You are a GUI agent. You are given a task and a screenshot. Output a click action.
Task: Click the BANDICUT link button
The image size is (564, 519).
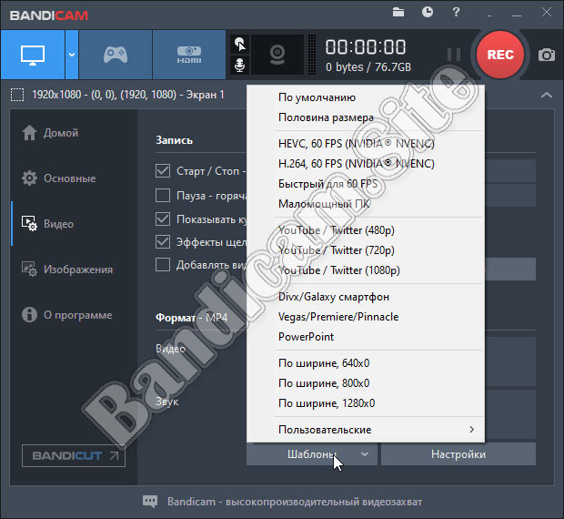click(74, 455)
